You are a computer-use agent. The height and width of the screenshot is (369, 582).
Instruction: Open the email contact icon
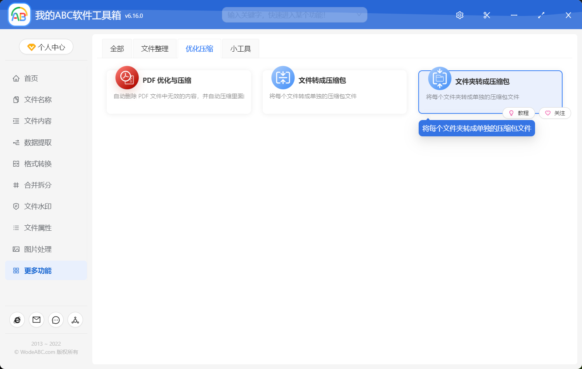[36, 320]
